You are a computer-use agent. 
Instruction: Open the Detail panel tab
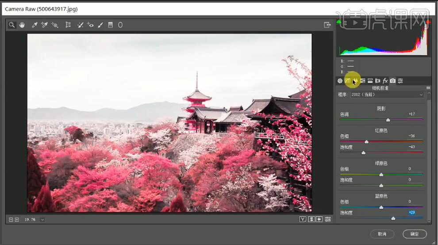355,81
